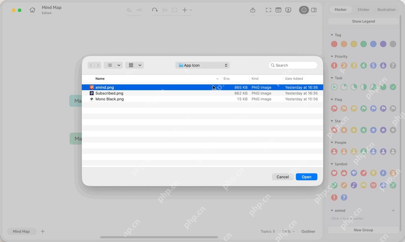Collapse the Priority marker group
Image resolution: width=405 pixels, height=242 pixels.
click(x=332, y=57)
